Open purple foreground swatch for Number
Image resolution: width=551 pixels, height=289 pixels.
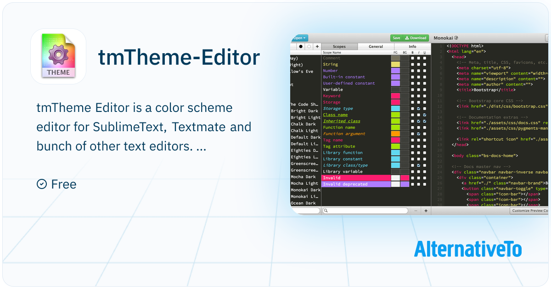tap(395, 71)
